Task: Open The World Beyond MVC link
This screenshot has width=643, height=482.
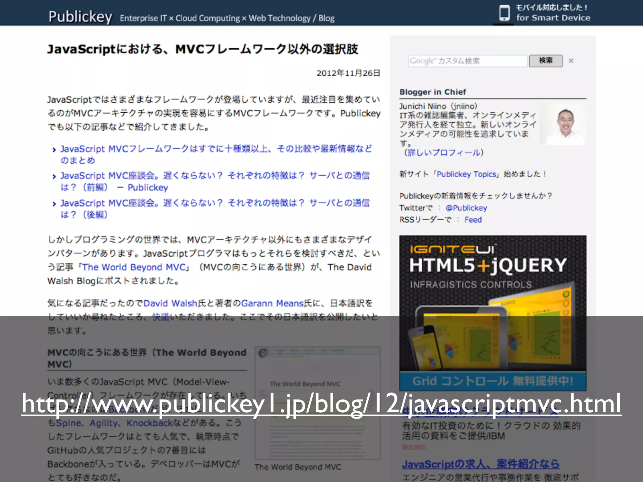Action: pyautogui.click(x=134, y=267)
